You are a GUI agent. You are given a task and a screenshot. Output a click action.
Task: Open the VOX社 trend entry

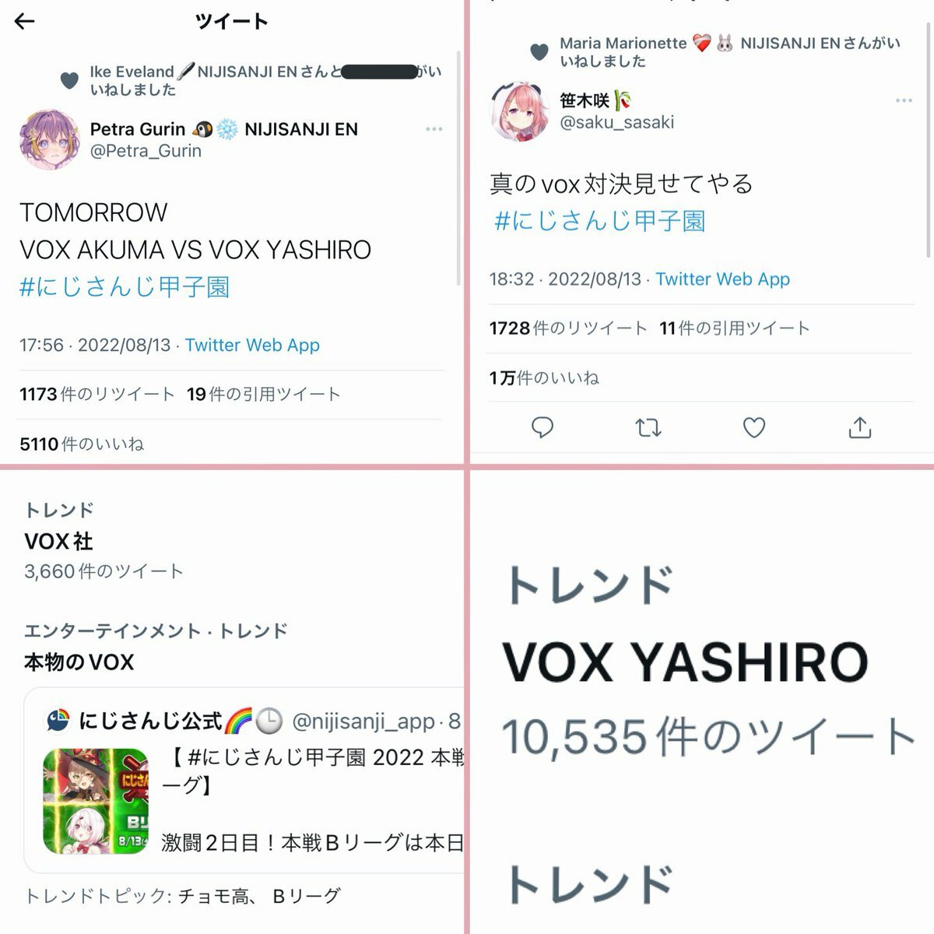coord(104,541)
